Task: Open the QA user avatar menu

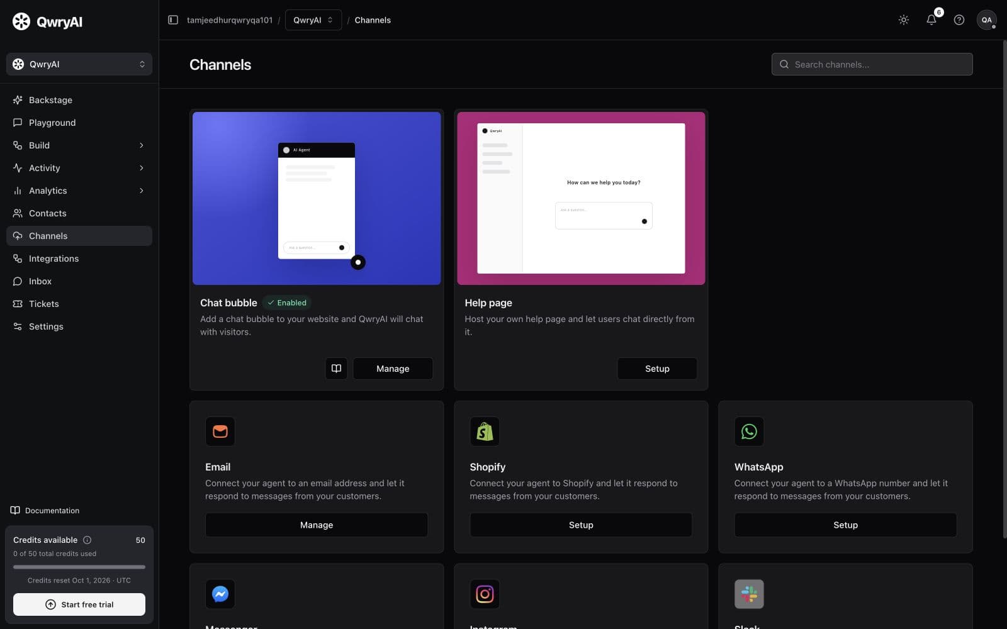Action: coord(987,20)
